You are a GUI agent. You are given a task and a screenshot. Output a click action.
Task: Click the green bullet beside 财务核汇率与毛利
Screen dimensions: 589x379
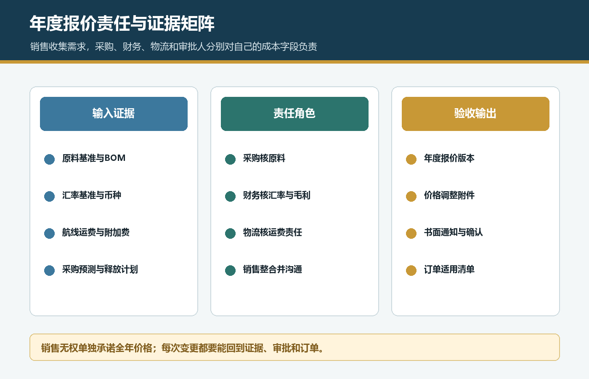(231, 196)
